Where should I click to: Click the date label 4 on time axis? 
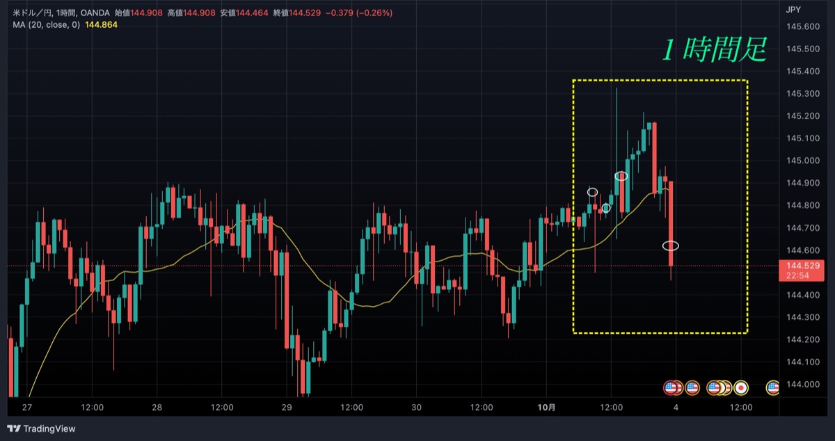[x=676, y=408]
